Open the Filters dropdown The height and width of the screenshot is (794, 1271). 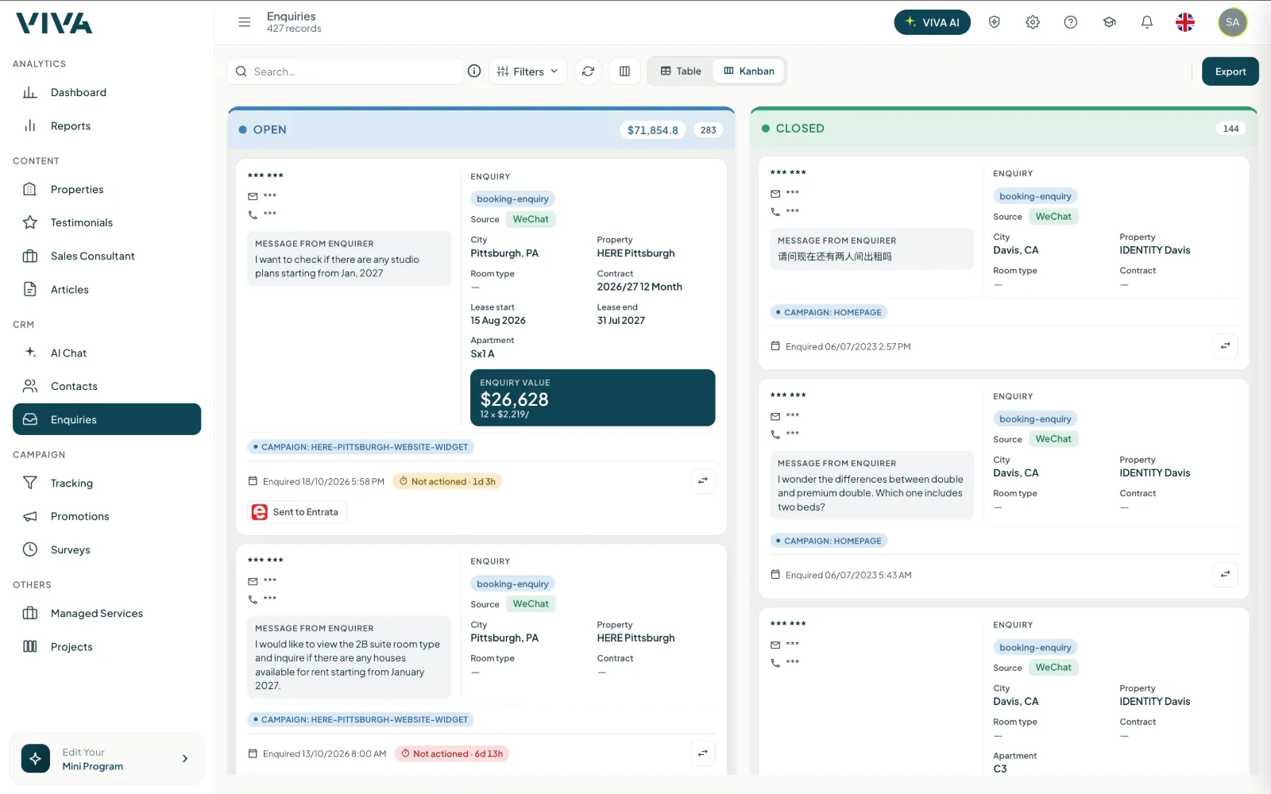point(528,71)
